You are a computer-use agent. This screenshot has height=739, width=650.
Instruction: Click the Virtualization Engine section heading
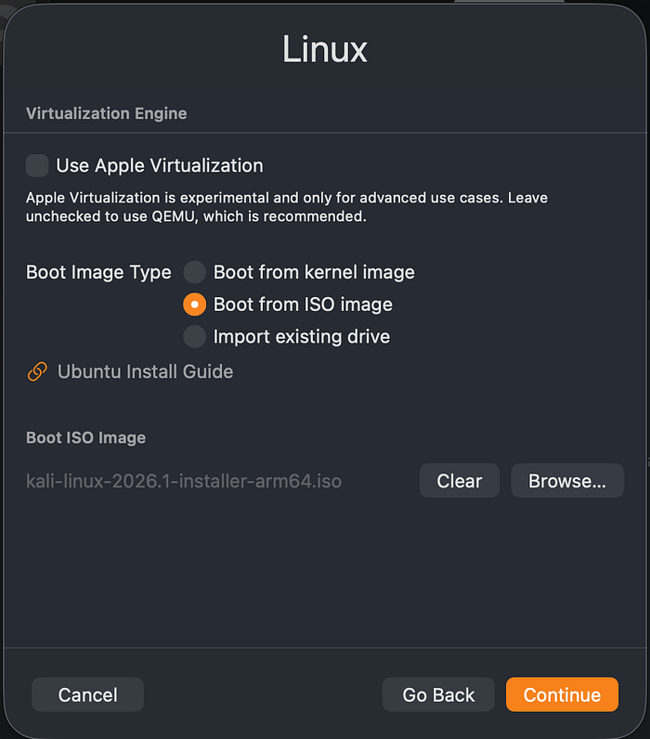pyautogui.click(x=107, y=113)
